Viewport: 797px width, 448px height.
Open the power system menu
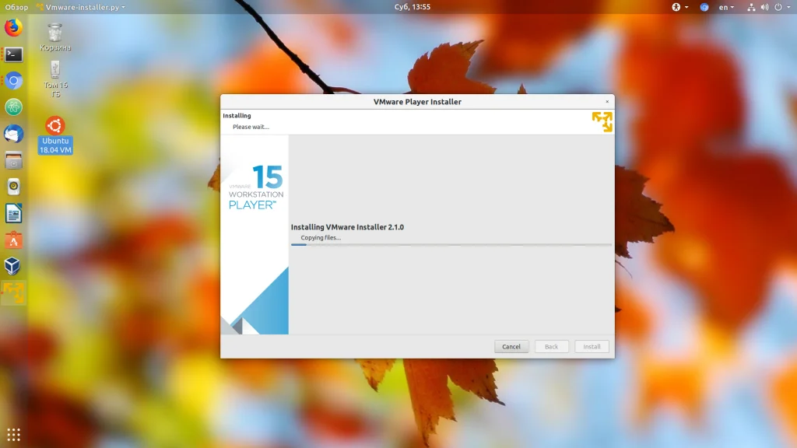(x=781, y=7)
